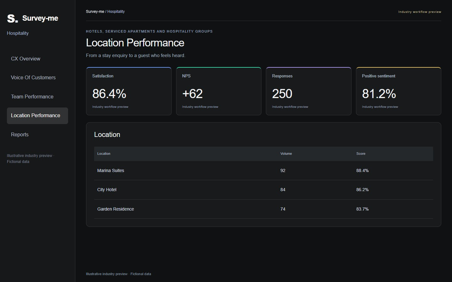Click Marina Suites volume value 92
The image size is (452, 282).
click(283, 171)
